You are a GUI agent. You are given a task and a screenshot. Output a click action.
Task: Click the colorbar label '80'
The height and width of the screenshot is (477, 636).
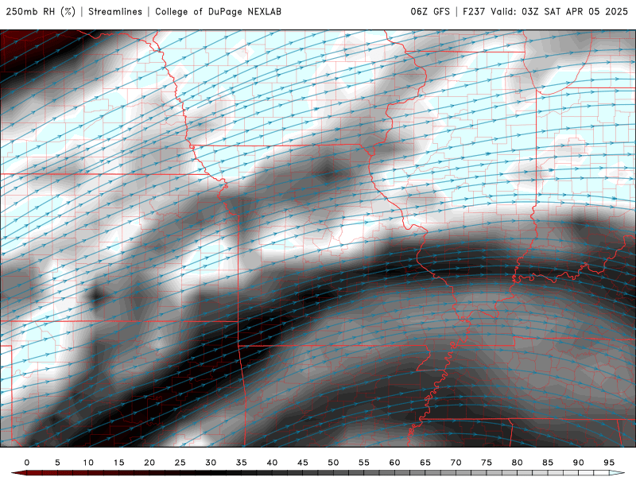518,463
